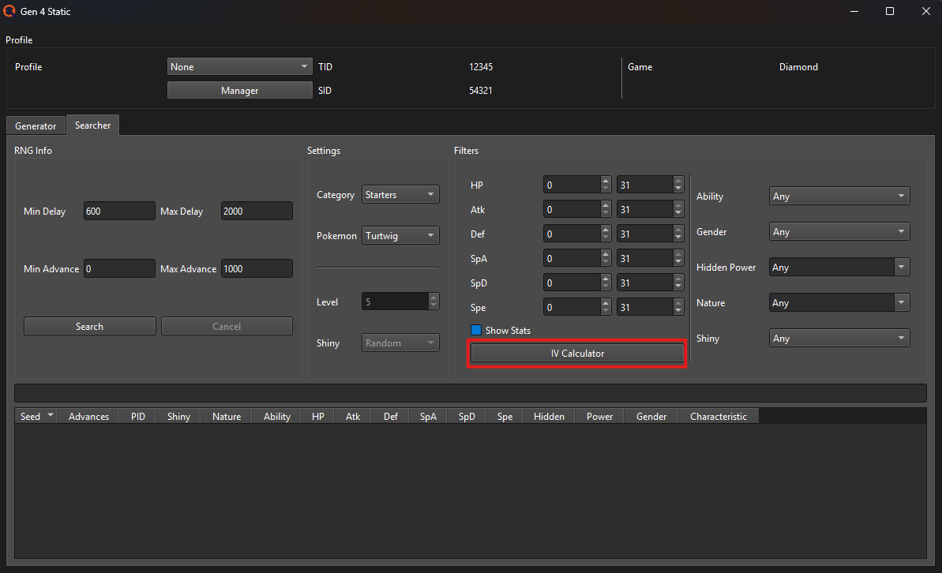Image resolution: width=942 pixels, height=573 pixels.
Task: Click the Min Advance input field
Action: pyautogui.click(x=119, y=268)
